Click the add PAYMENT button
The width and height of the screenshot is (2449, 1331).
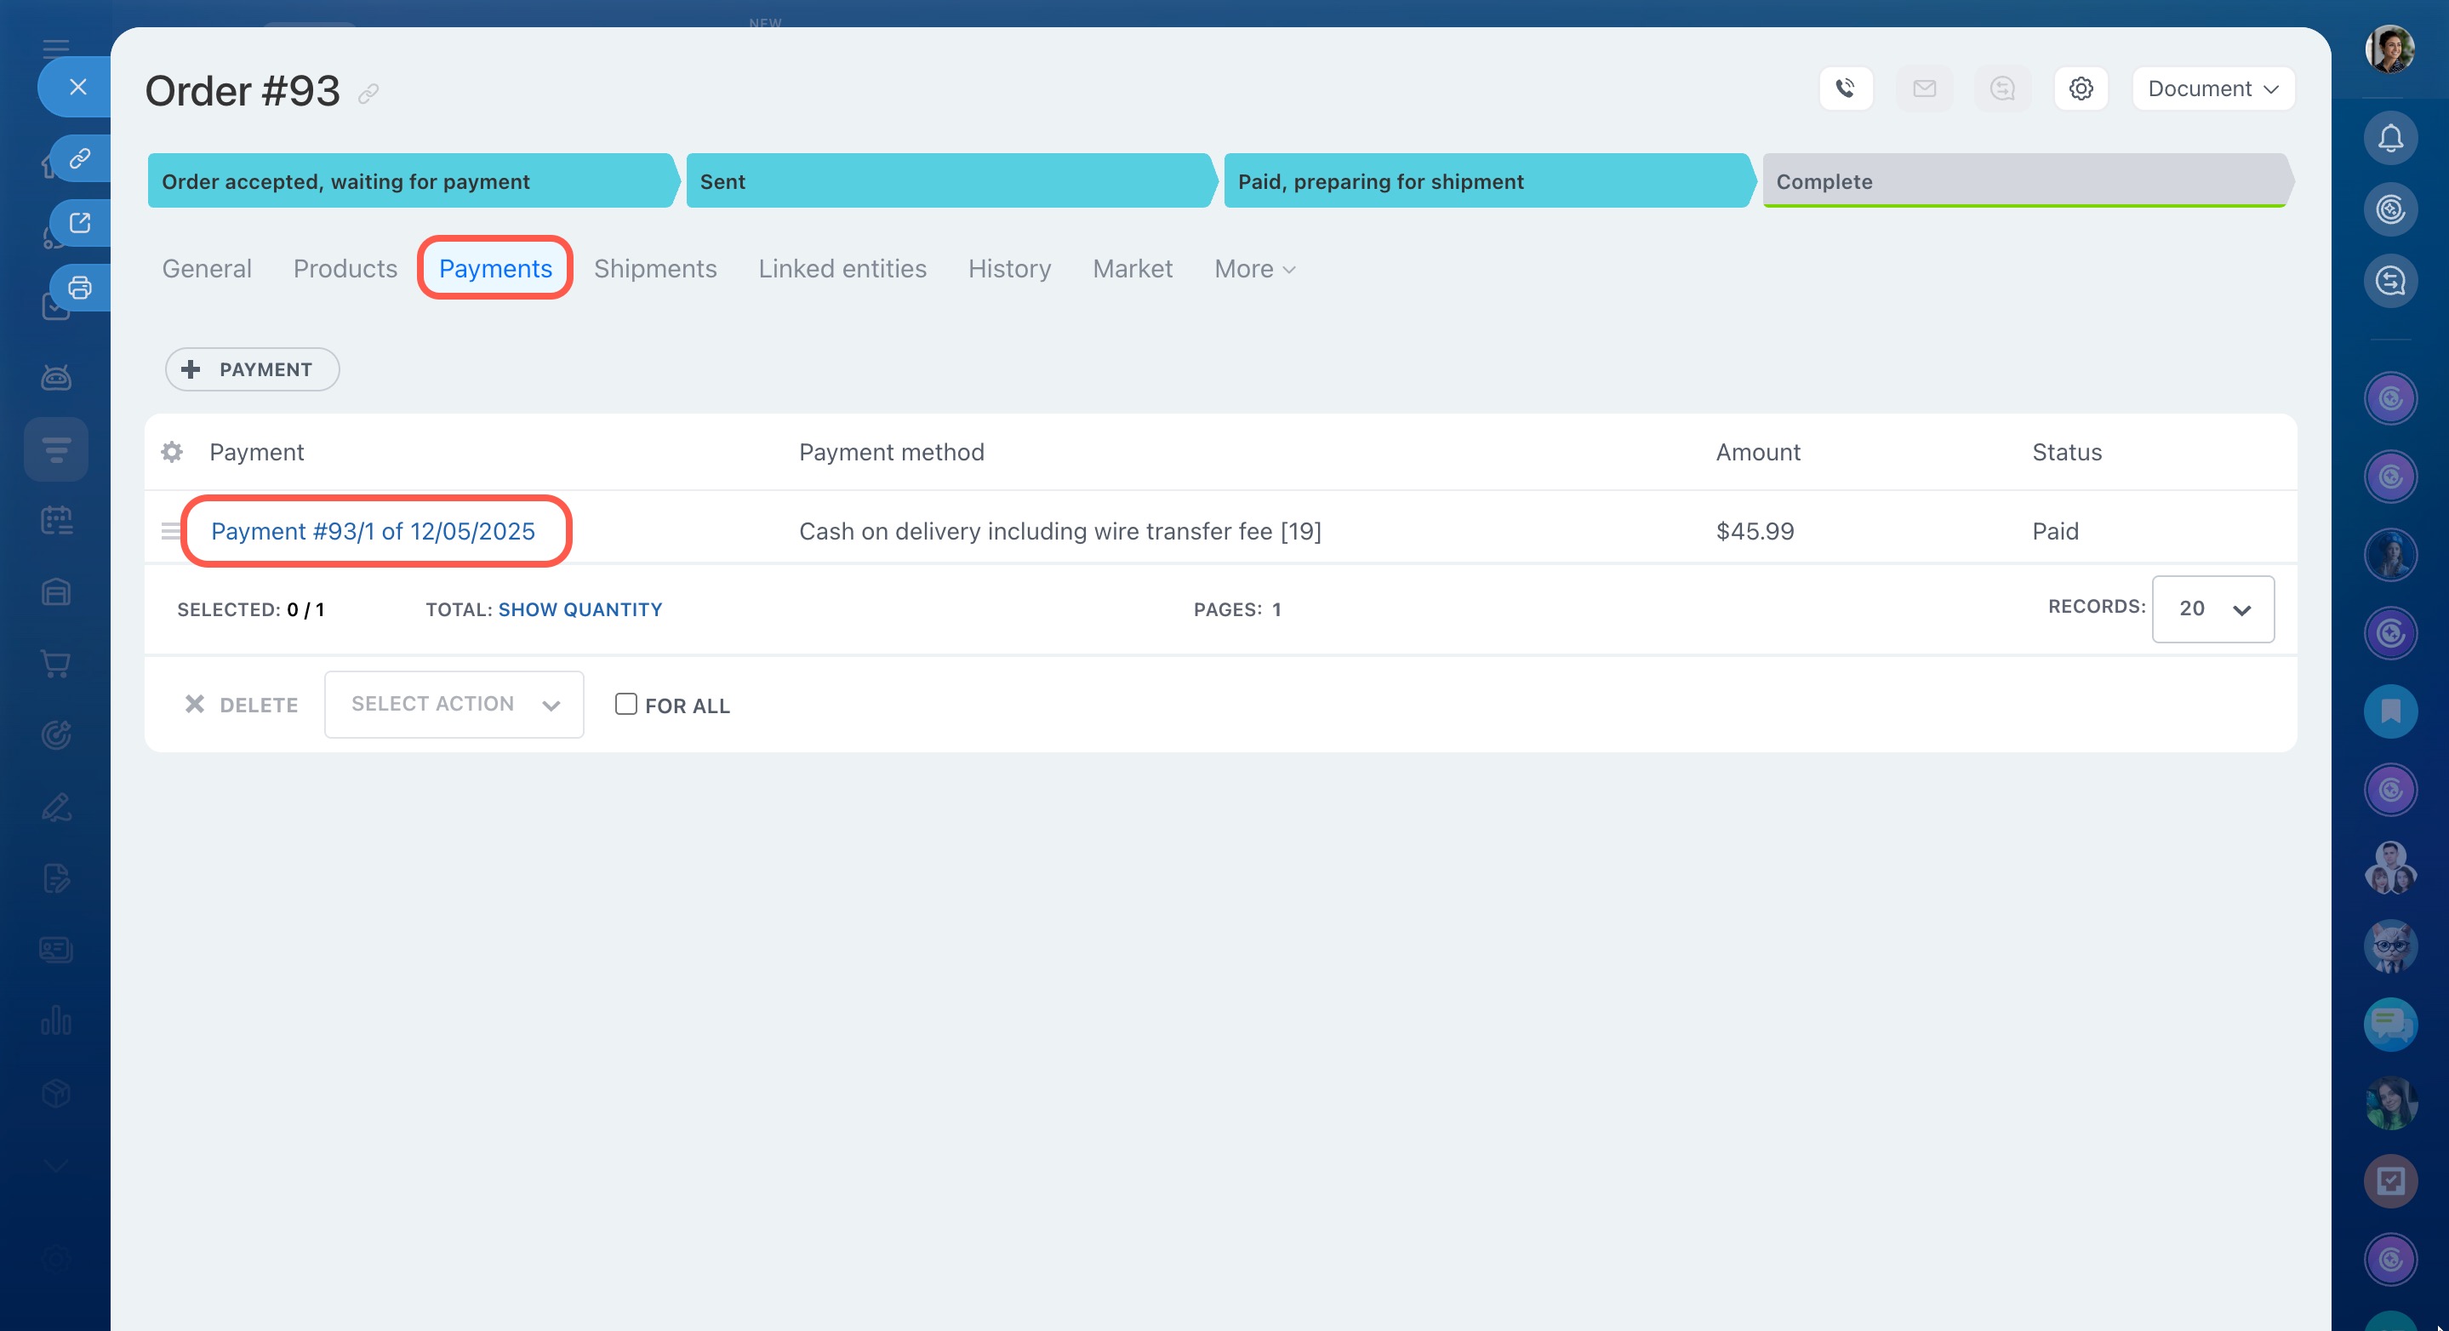pyautogui.click(x=252, y=370)
